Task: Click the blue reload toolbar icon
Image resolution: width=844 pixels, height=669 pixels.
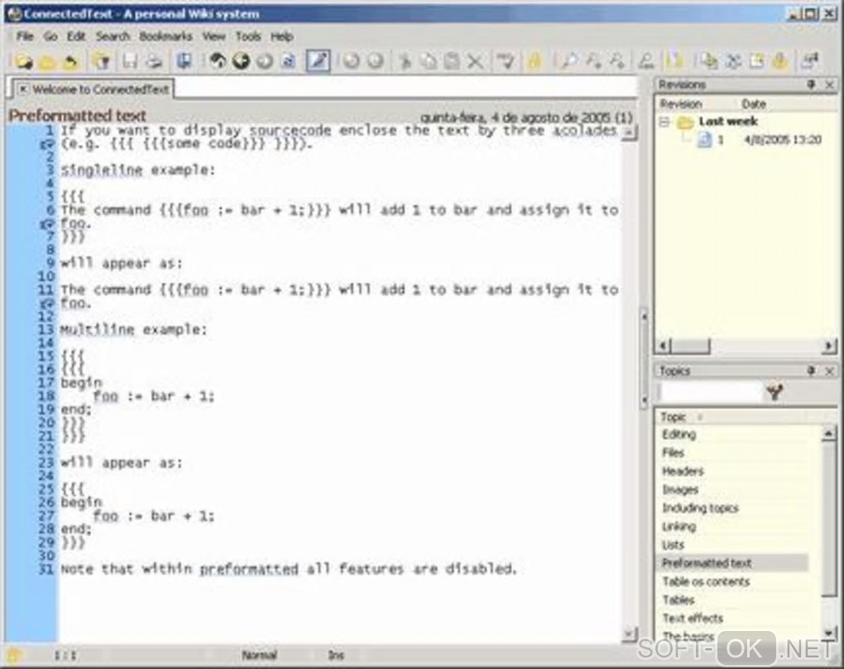Action: click(x=289, y=61)
